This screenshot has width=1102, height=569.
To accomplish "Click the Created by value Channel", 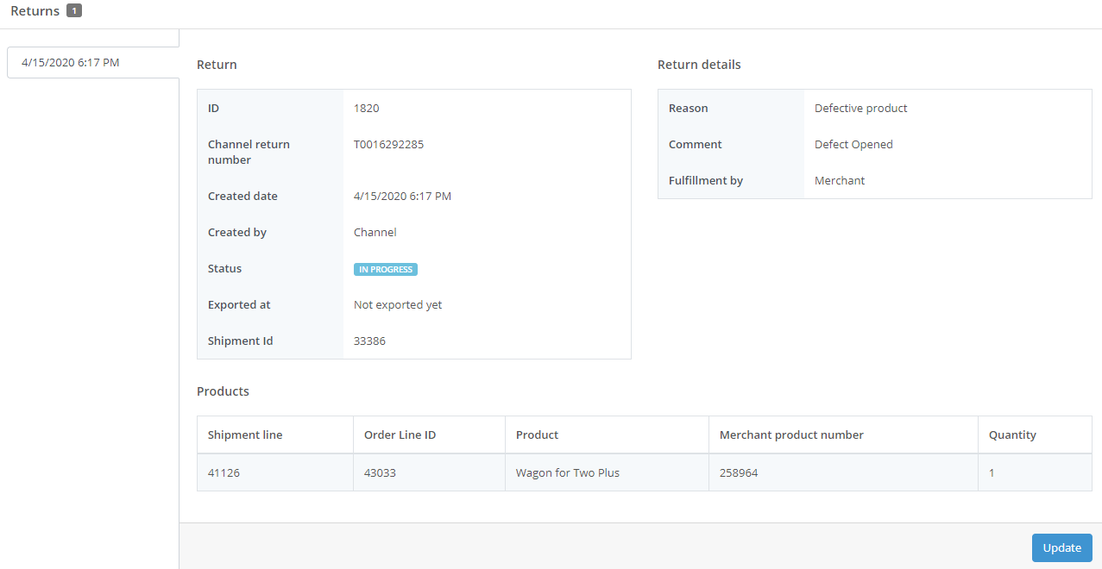I will 375,232.
